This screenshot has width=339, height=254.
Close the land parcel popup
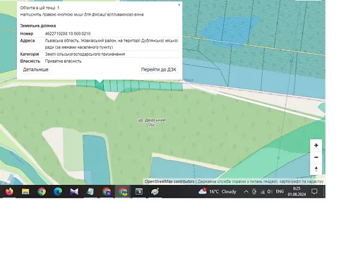point(179,5)
